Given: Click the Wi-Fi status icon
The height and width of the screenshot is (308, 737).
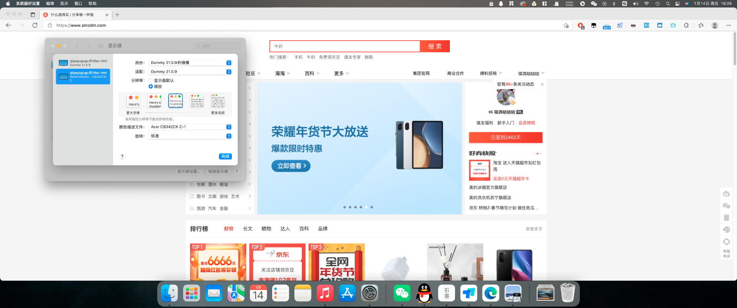Looking at the screenshot, I should point(646,3).
